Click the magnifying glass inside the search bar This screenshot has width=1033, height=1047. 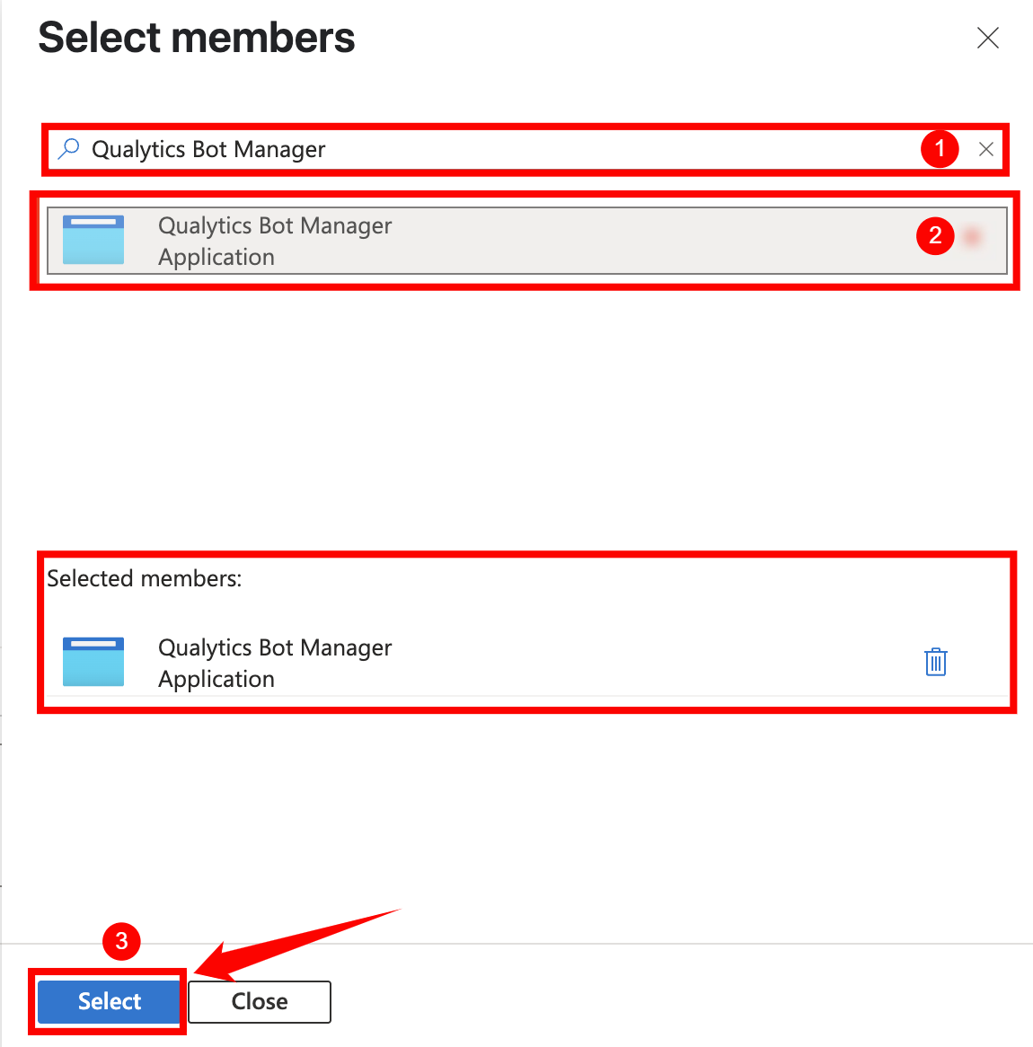[68, 149]
